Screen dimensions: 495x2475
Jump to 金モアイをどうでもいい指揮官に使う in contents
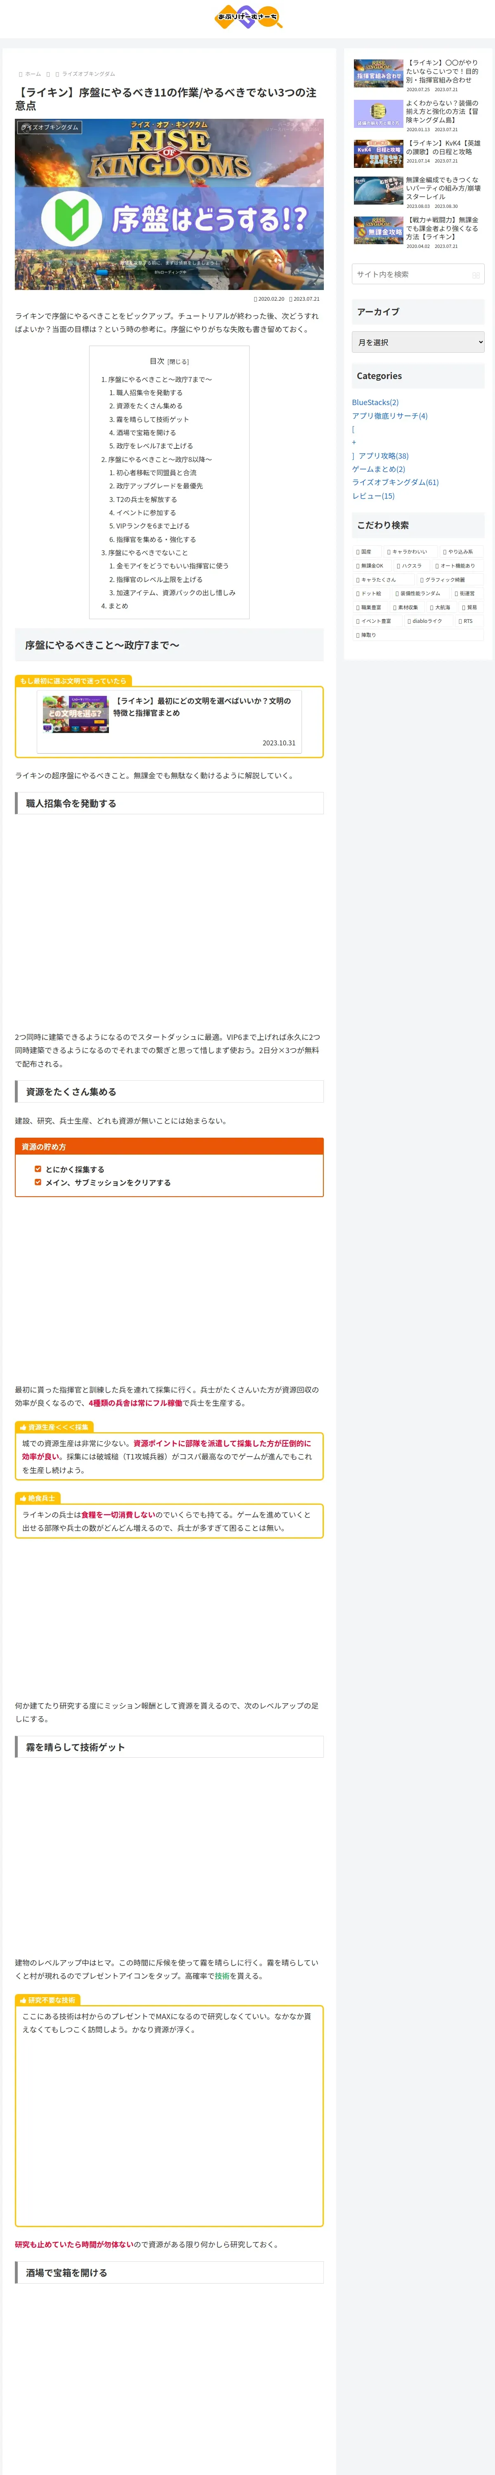click(172, 567)
